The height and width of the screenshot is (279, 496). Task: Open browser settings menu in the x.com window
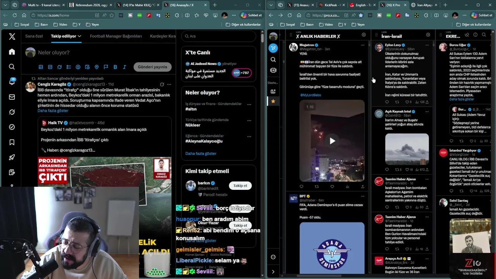tap(234, 15)
